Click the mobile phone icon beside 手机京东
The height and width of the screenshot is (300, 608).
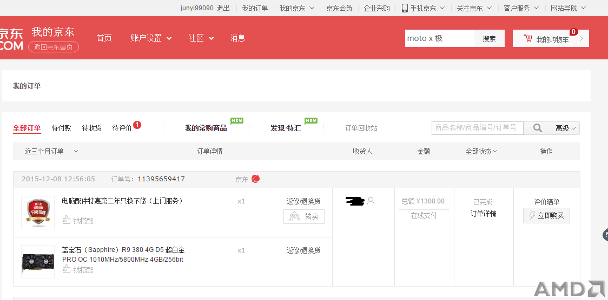click(405, 8)
